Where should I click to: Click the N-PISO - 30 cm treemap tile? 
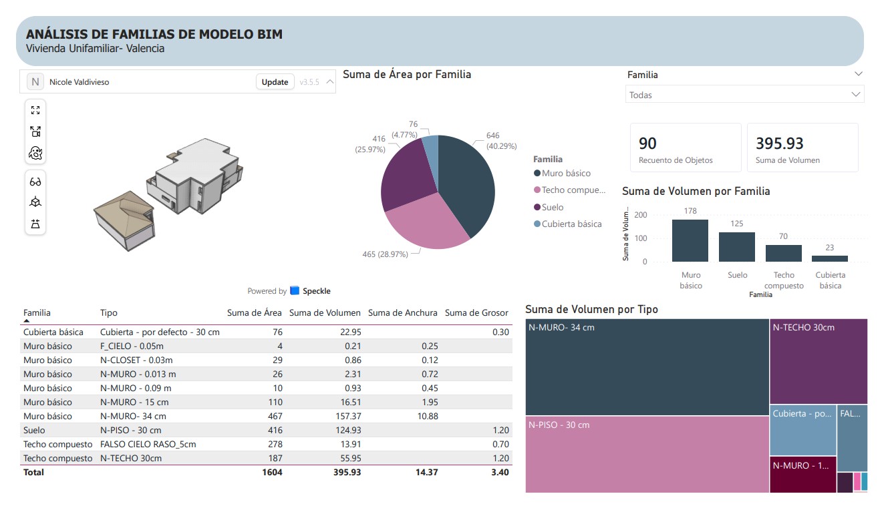647,454
